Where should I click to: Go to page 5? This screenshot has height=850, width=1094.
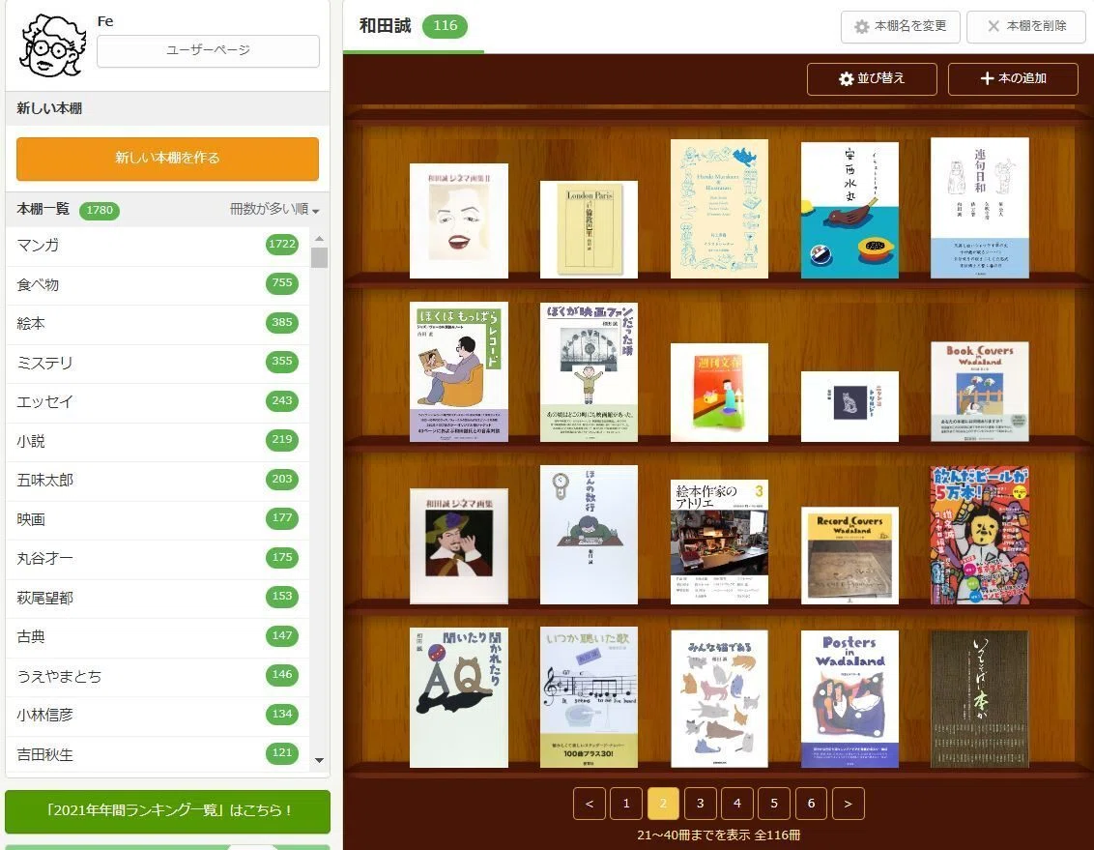coord(774,804)
